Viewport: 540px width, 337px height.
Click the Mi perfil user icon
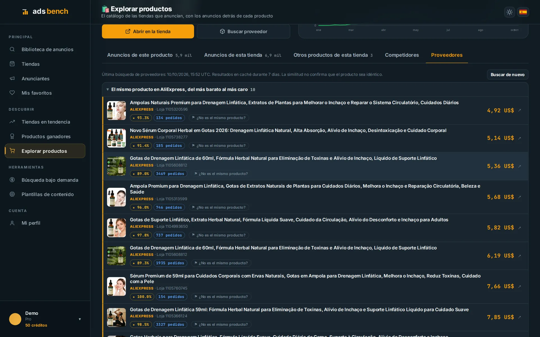coord(12,223)
